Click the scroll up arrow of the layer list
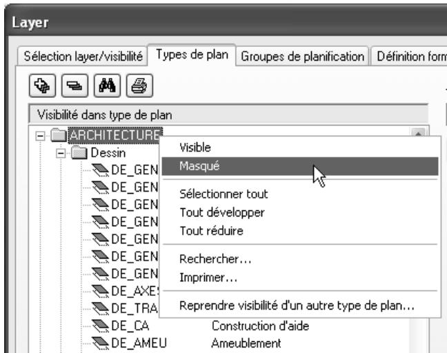The height and width of the screenshot is (353, 447). click(418, 133)
